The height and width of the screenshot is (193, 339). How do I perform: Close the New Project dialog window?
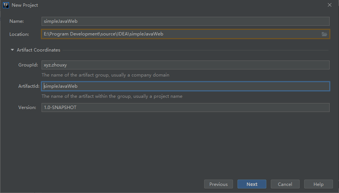click(x=330, y=5)
